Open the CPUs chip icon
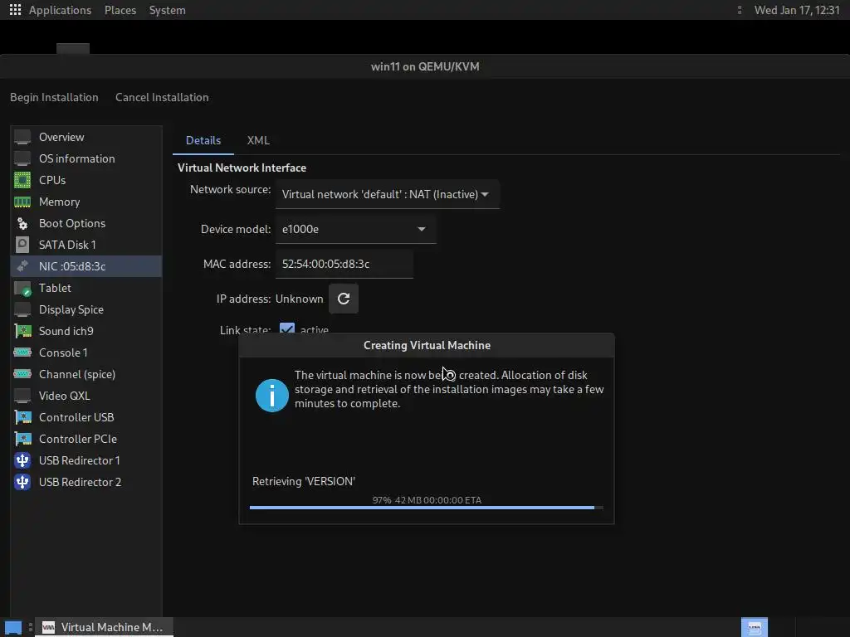Image resolution: width=850 pixels, height=637 pixels. click(22, 180)
